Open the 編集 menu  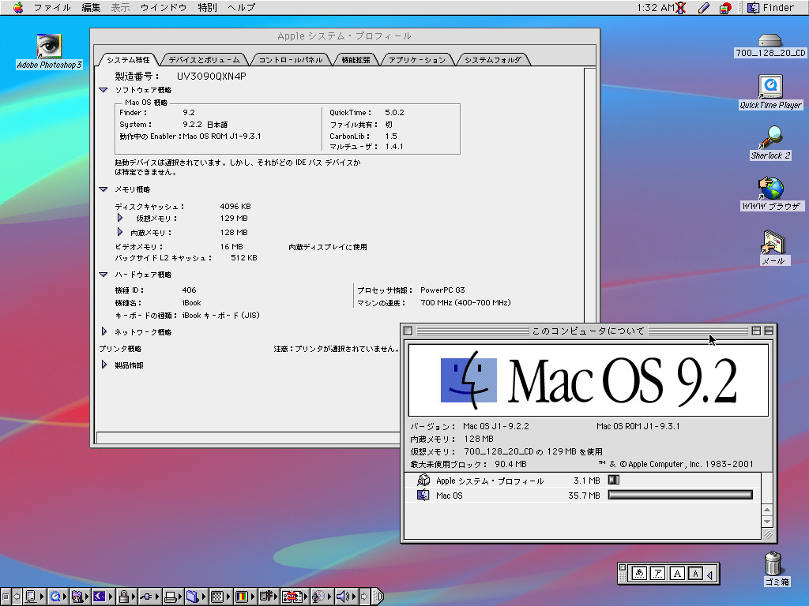[91, 7]
